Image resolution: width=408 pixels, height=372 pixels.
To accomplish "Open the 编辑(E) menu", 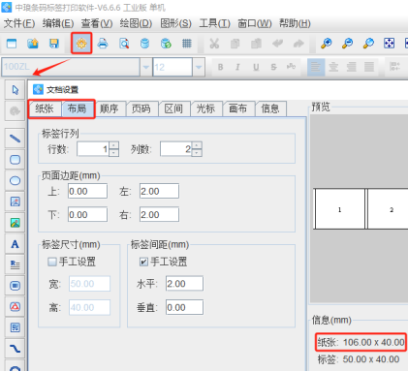I will pyautogui.click(x=58, y=23).
